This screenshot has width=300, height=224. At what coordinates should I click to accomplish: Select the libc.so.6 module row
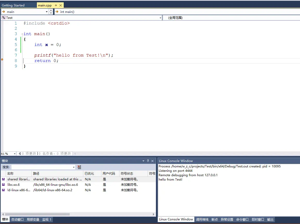tap(78, 185)
